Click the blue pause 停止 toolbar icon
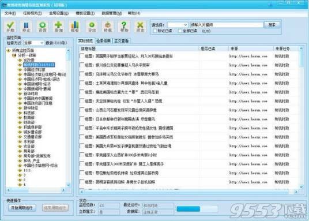The image size is (309, 221). pos(26,27)
